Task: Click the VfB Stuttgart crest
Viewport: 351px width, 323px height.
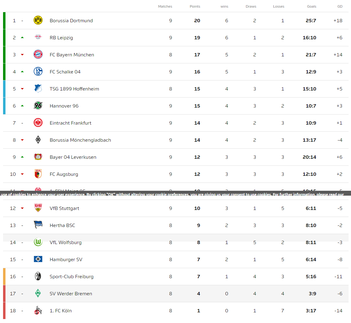Action: pyautogui.click(x=38, y=208)
